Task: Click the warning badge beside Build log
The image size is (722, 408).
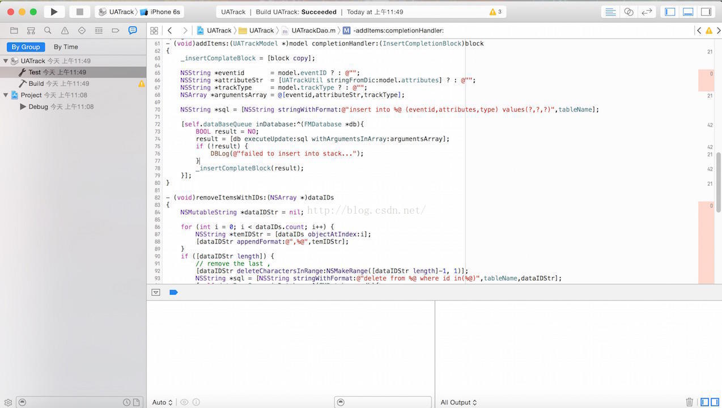Action: click(x=142, y=84)
